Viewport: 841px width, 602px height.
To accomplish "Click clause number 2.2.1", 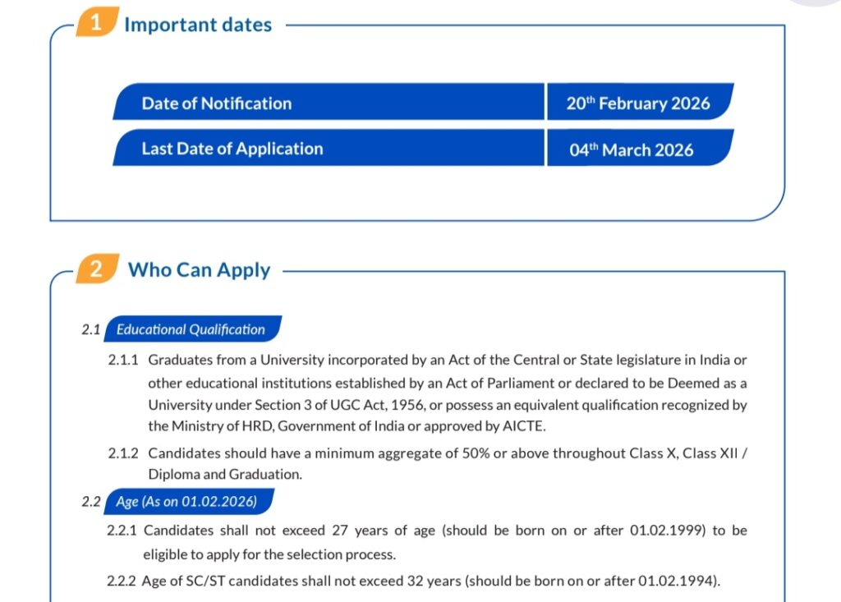I will pyautogui.click(x=122, y=531).
